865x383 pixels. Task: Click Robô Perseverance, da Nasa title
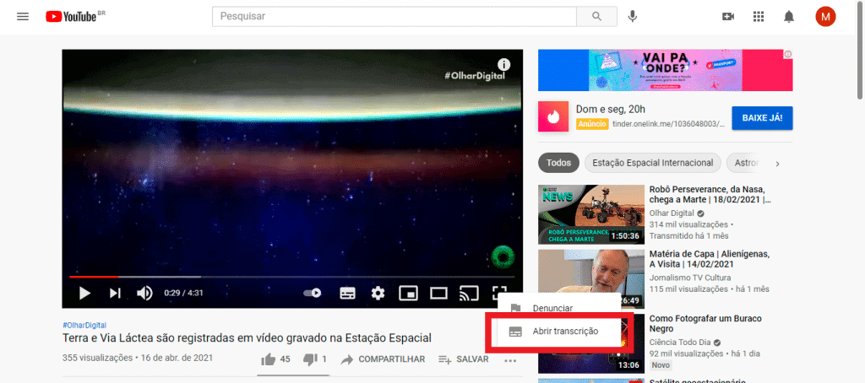coord(710,195)
